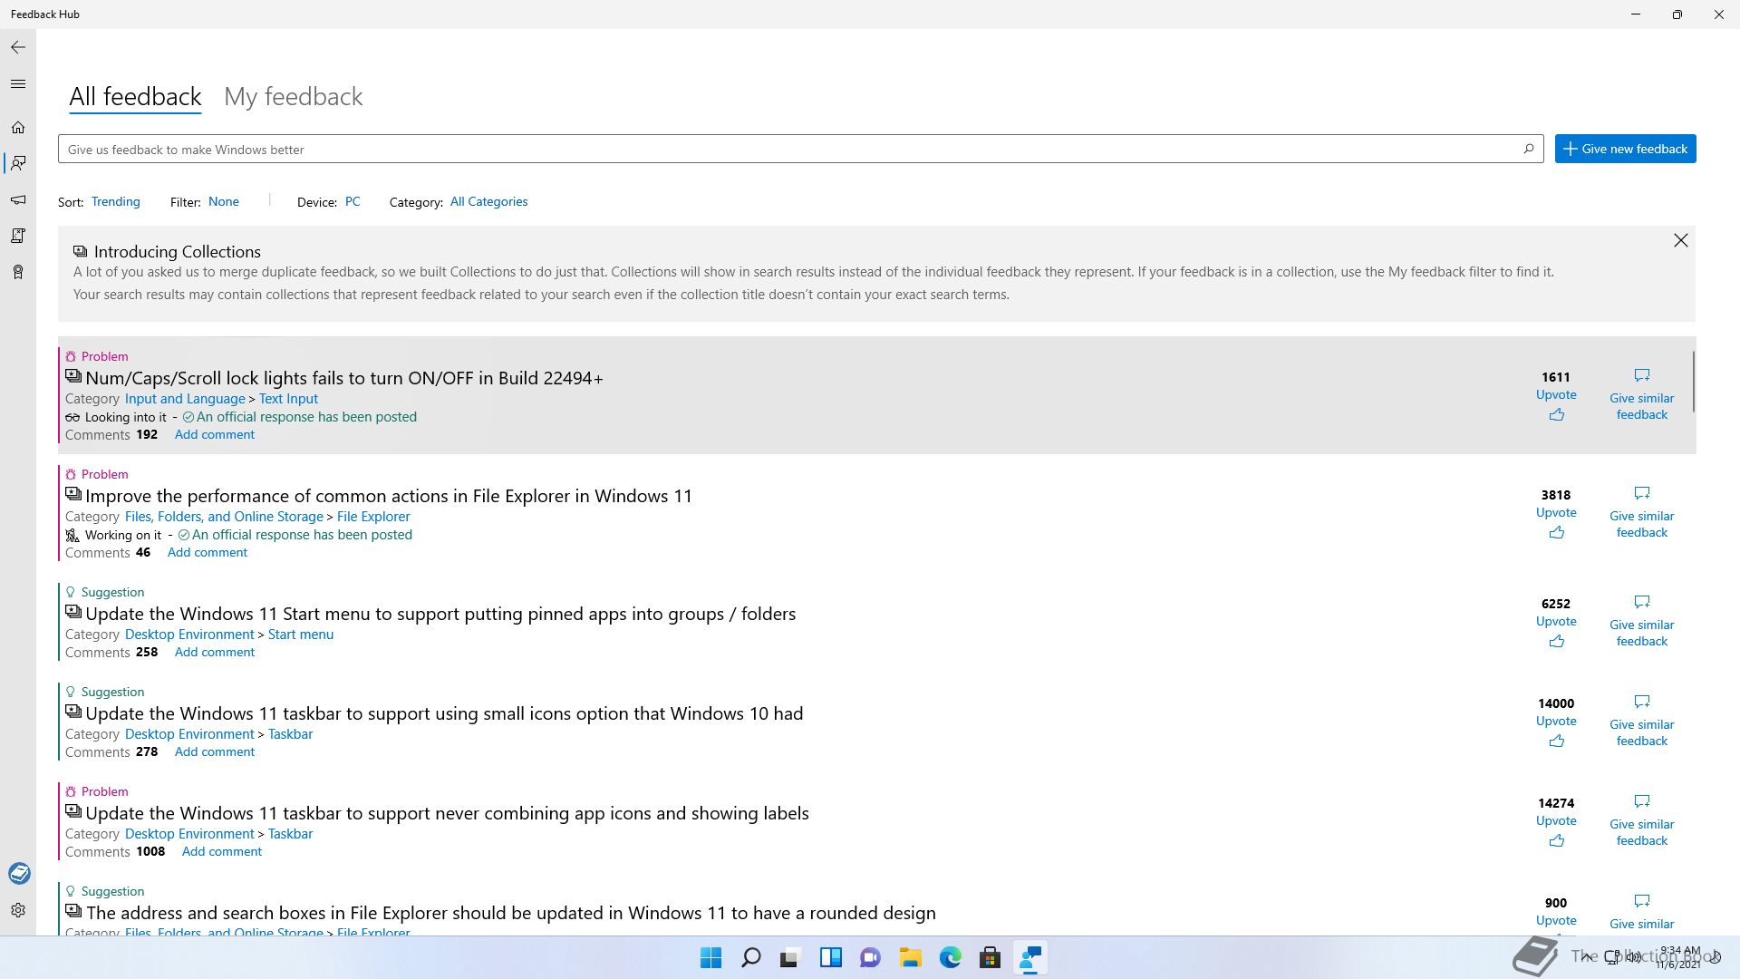Image resolution: width=1740 pixels, height=979 pixels.
Task: Give similar feedback for taskbar small icons
Action: point(1641,722)
